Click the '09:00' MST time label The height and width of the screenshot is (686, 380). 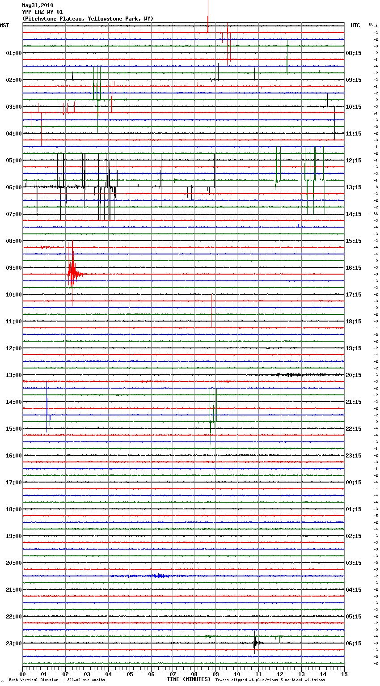tap(14, 268)
